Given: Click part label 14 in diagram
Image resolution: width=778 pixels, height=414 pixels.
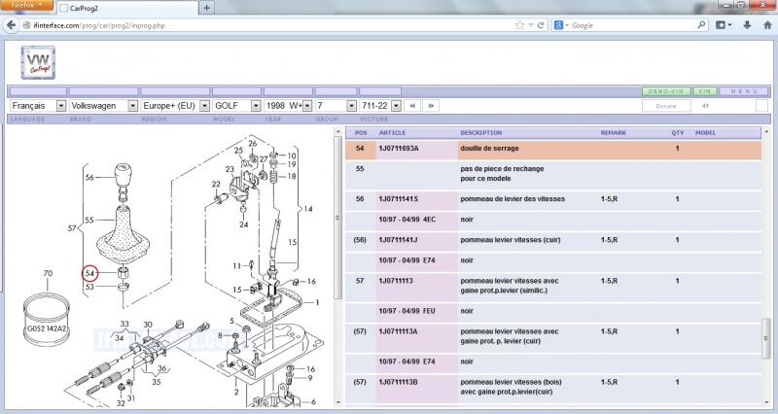Looking at the screenshot, I should (308, 209).
